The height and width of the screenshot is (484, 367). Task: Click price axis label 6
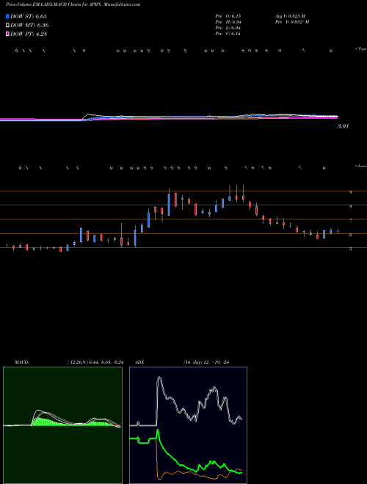(351, 235)
